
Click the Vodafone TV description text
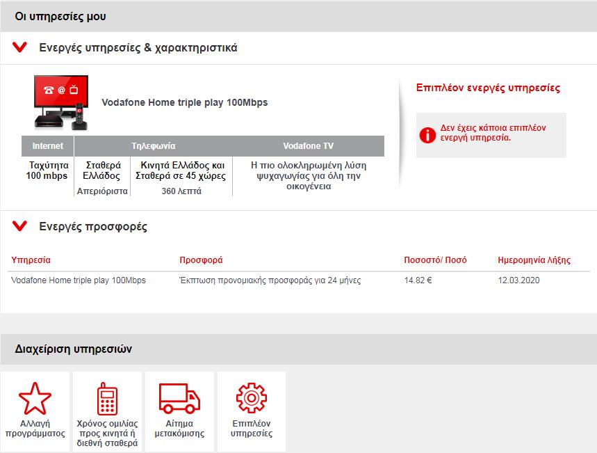point(309,176)
